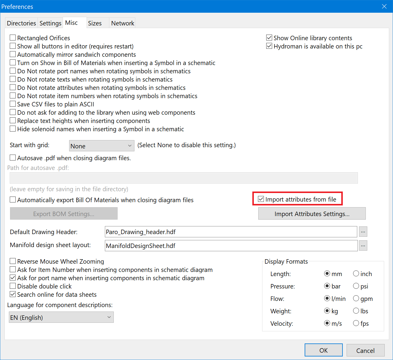
Task: Select psi as the Pressure unit
Action: [356, 286]
